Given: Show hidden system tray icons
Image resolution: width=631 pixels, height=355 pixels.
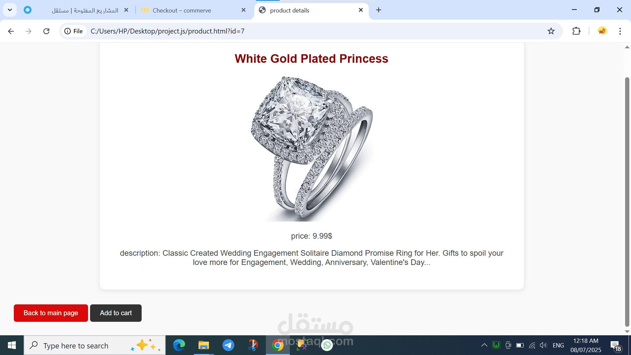Looking at the screenshot, I should tap(484, 345).
